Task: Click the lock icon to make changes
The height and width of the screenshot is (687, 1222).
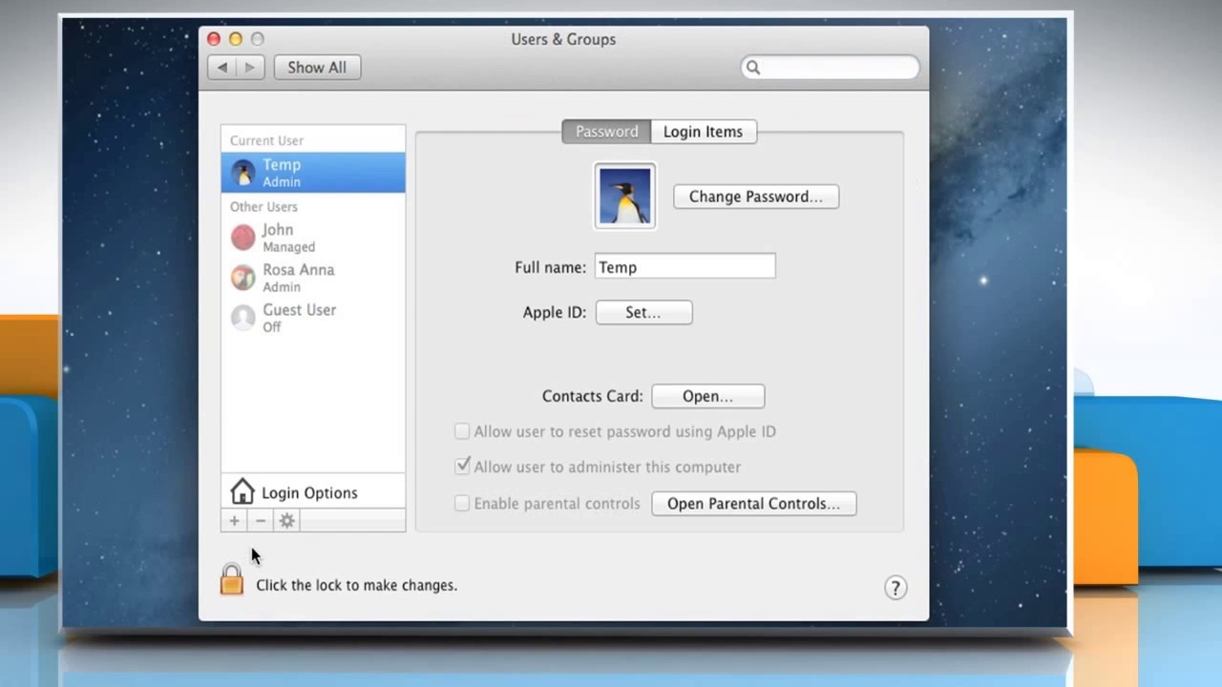Action: [232, 579]
